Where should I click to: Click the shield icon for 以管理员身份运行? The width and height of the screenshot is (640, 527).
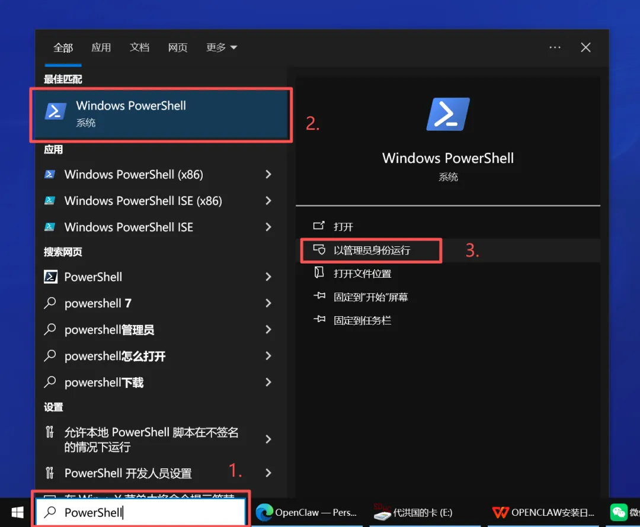click(x=319, y=249)
